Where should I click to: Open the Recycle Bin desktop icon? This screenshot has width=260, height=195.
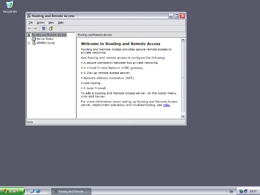tap(10, 6)
